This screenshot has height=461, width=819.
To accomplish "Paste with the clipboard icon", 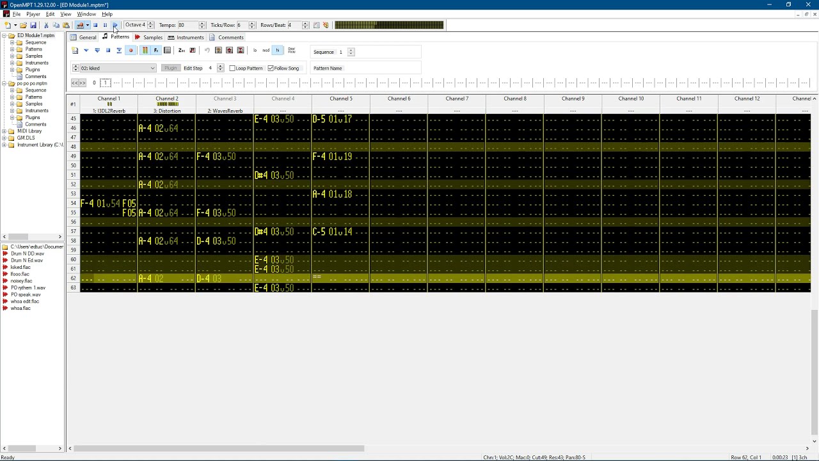I will click(x=66, y=25).
